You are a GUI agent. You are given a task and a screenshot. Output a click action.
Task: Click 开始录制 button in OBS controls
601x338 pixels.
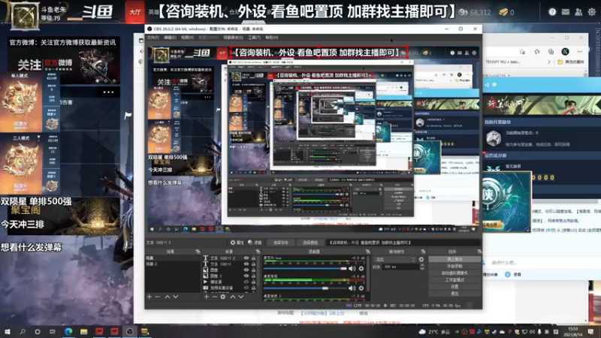tap(455, 266)
